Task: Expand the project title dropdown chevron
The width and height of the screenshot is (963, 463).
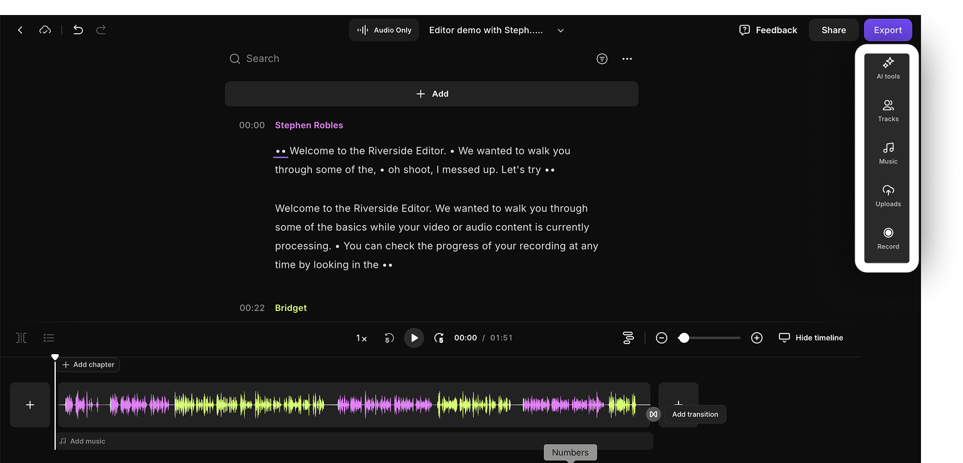Action: [561, 30]
